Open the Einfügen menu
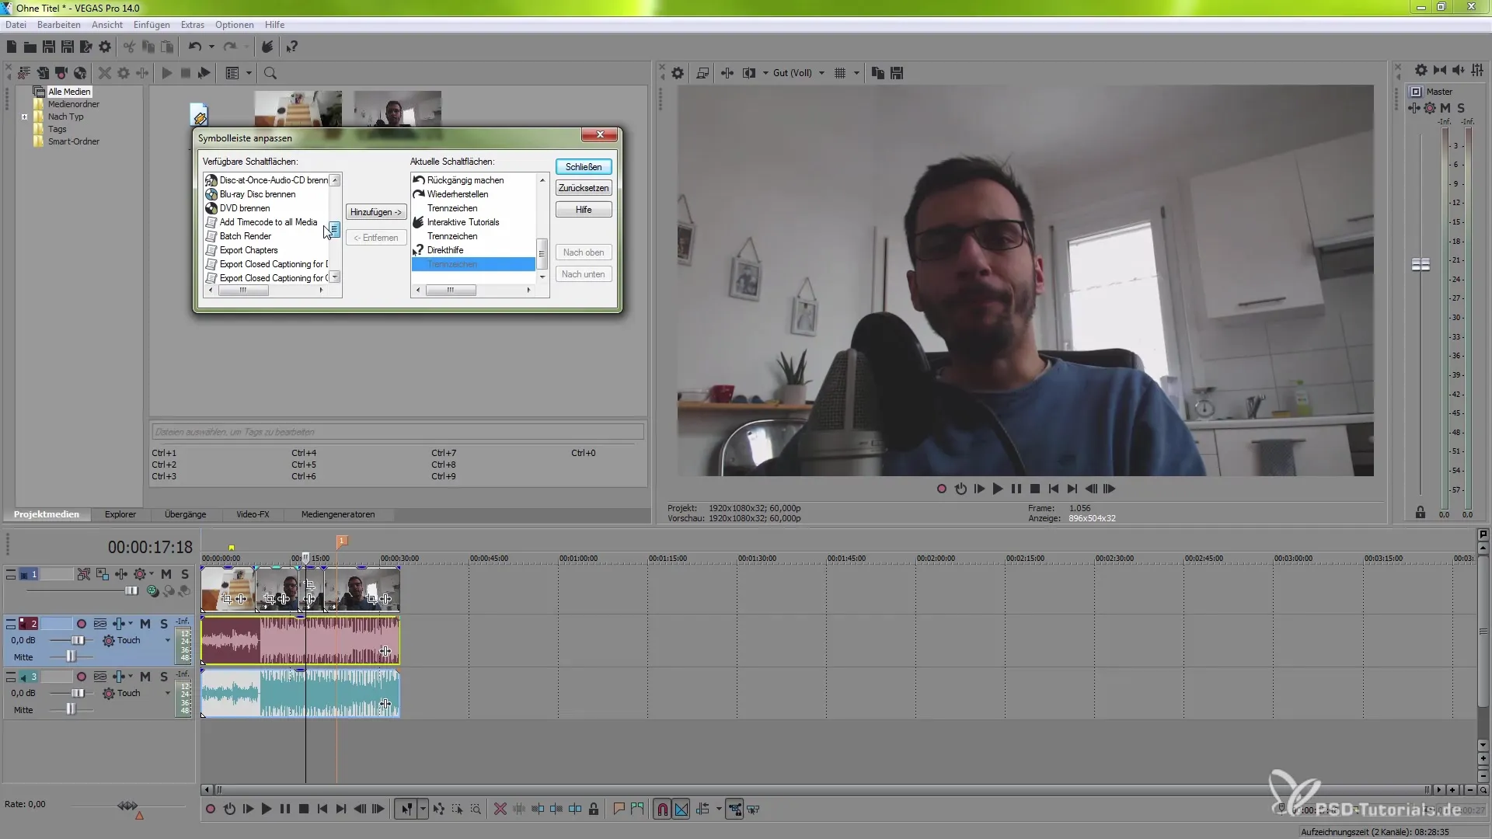 [x=152, y=25]
